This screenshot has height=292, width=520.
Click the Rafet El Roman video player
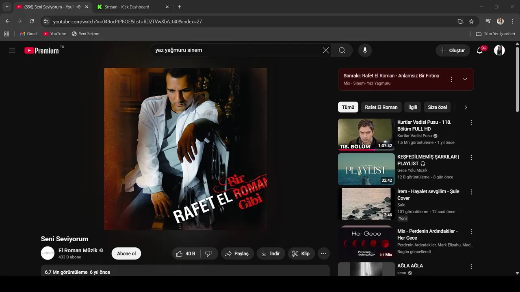point(185,149)
